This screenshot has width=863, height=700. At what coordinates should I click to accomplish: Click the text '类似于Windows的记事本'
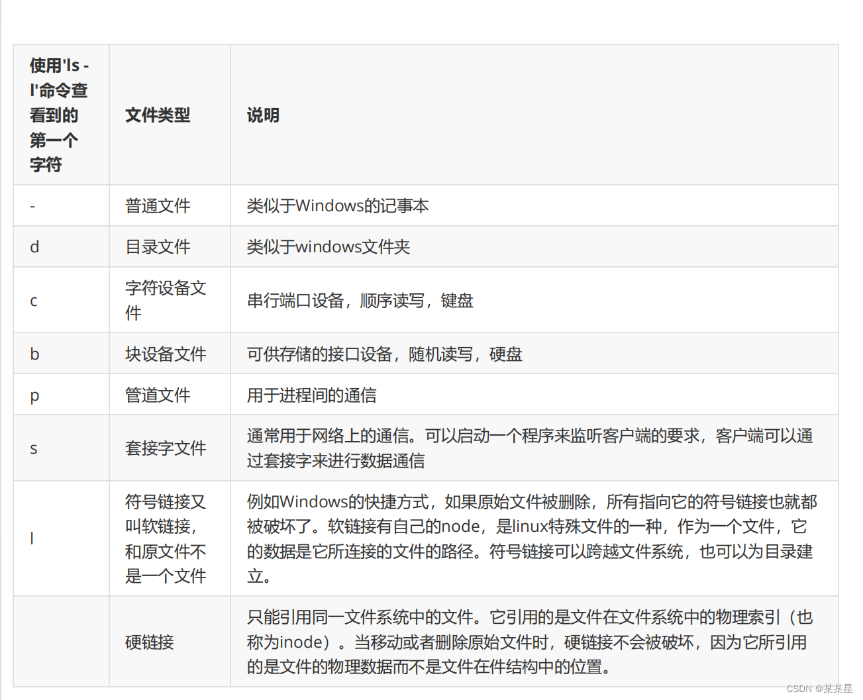pos(338,206)
